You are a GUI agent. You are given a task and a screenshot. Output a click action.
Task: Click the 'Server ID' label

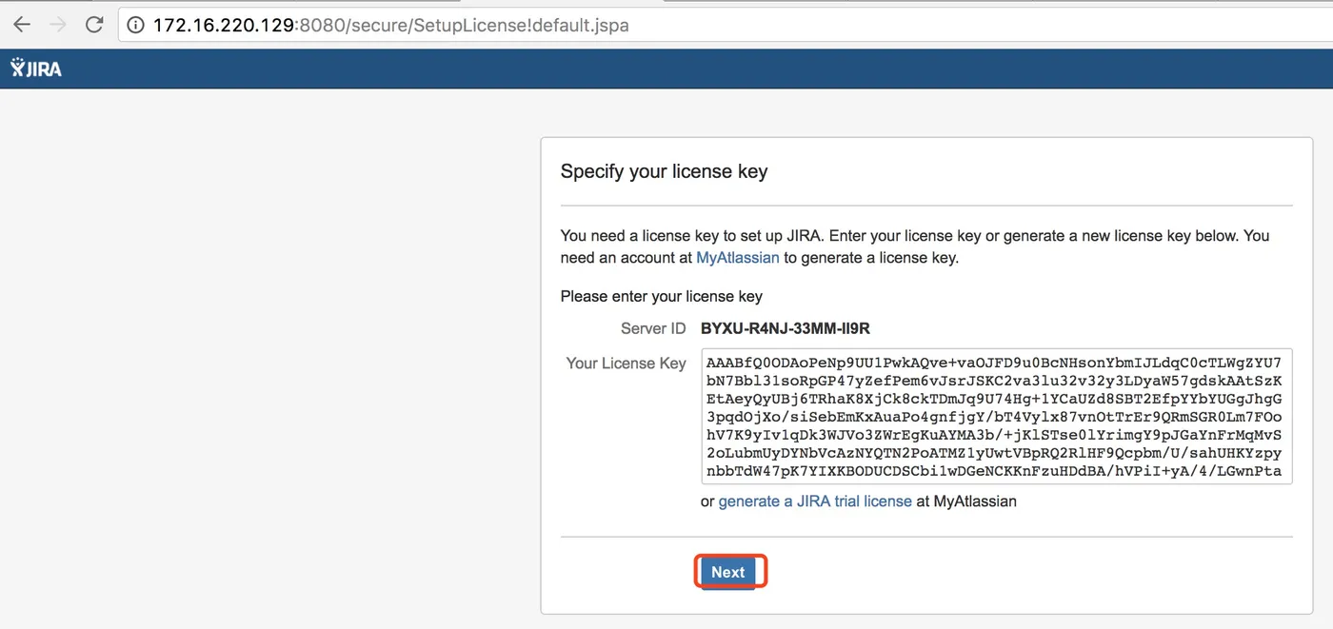(652, 328)
